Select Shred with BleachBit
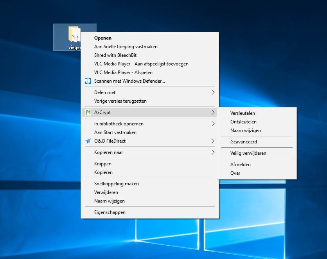The image size is (327, 259). 115,55
